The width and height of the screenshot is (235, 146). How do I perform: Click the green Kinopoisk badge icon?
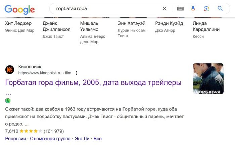pos(8,100)
